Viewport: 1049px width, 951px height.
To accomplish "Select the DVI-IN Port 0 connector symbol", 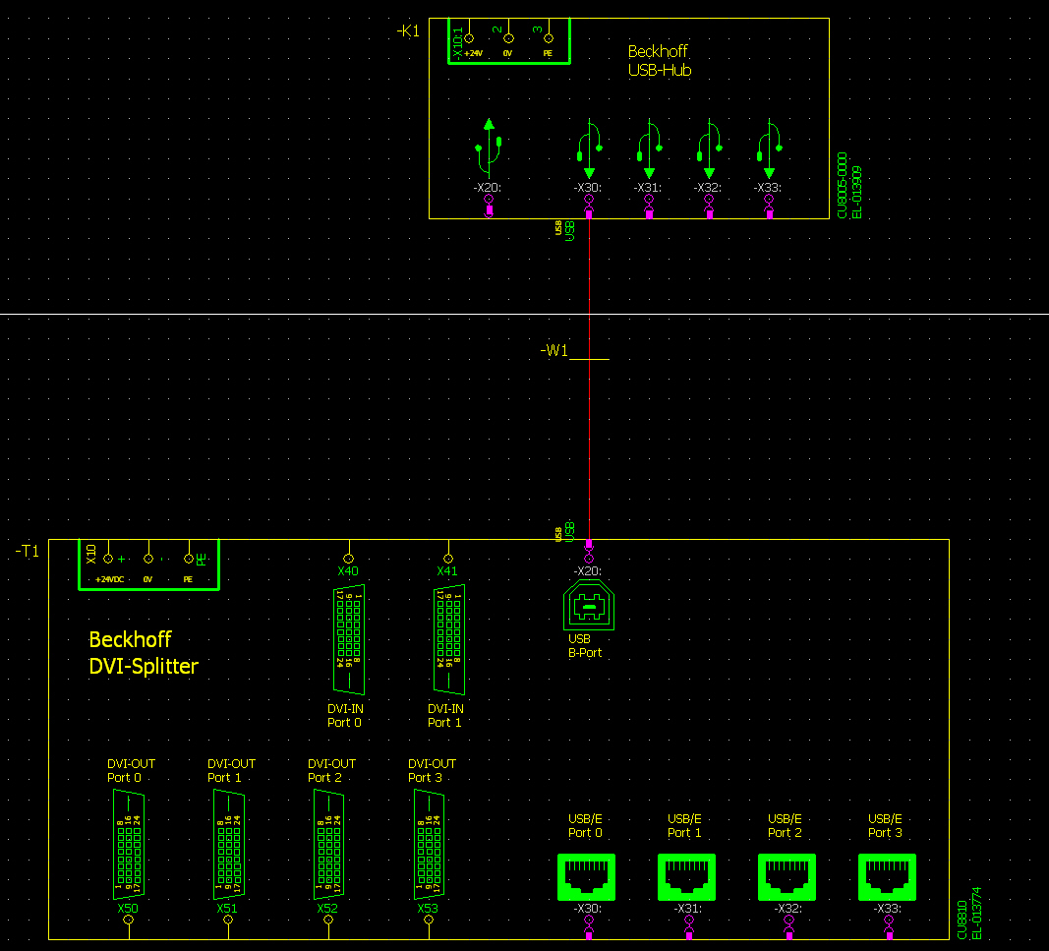I will 349,640.
